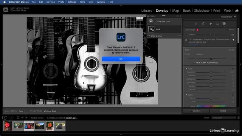Screen dimensions: 242x136
Task: Toggle the Show Overlay checkbox
Action: (x=149, y=36)
